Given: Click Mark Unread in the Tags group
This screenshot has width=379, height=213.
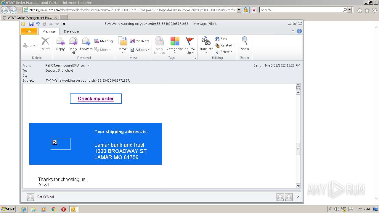Looking at the screenshot, I should [x=159, y=45].
